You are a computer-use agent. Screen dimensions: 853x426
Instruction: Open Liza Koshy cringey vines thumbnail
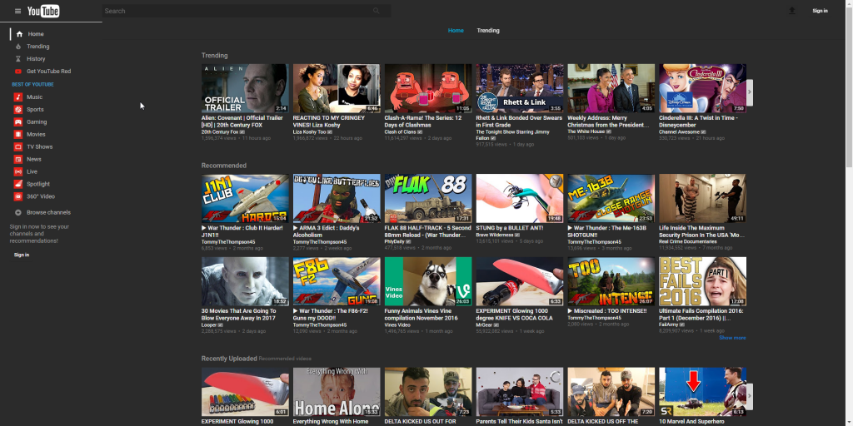tap(337, 88)
